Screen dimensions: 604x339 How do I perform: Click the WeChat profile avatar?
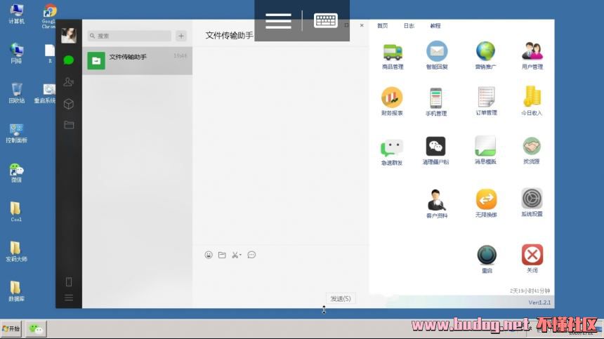point(69,36)
